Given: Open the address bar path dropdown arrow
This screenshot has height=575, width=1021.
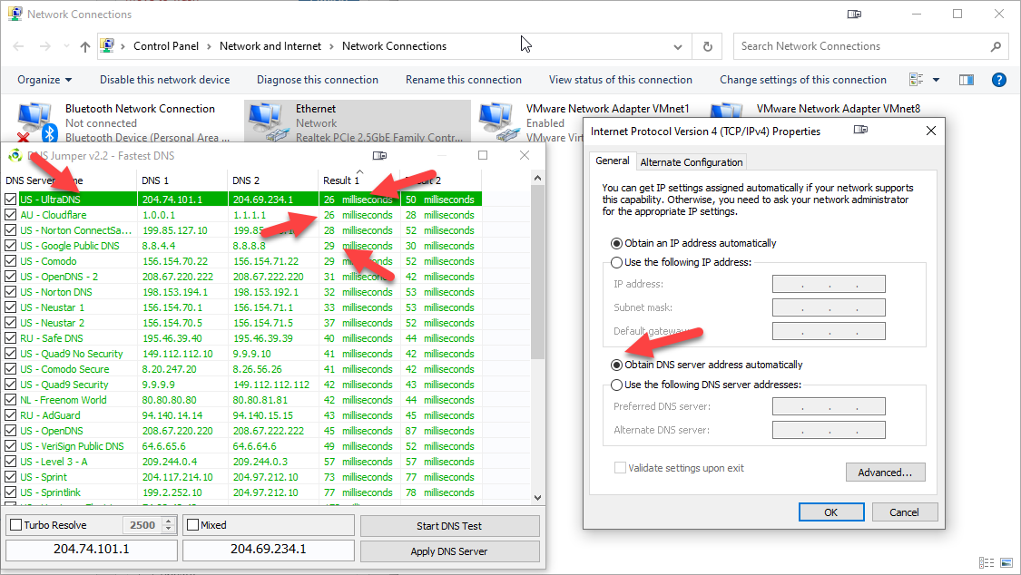Looking at the screenshot, I should [x=677, y=45].
